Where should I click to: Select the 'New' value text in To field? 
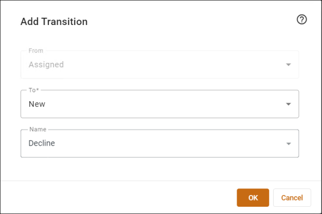pos(37,104)
